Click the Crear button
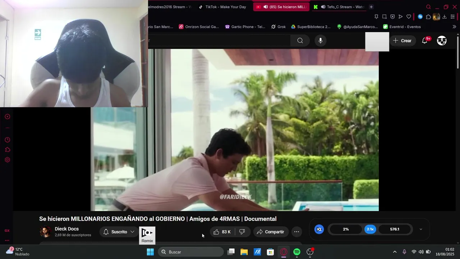The width and height of the screenshot is (460, 259). [x=402, y=41]
